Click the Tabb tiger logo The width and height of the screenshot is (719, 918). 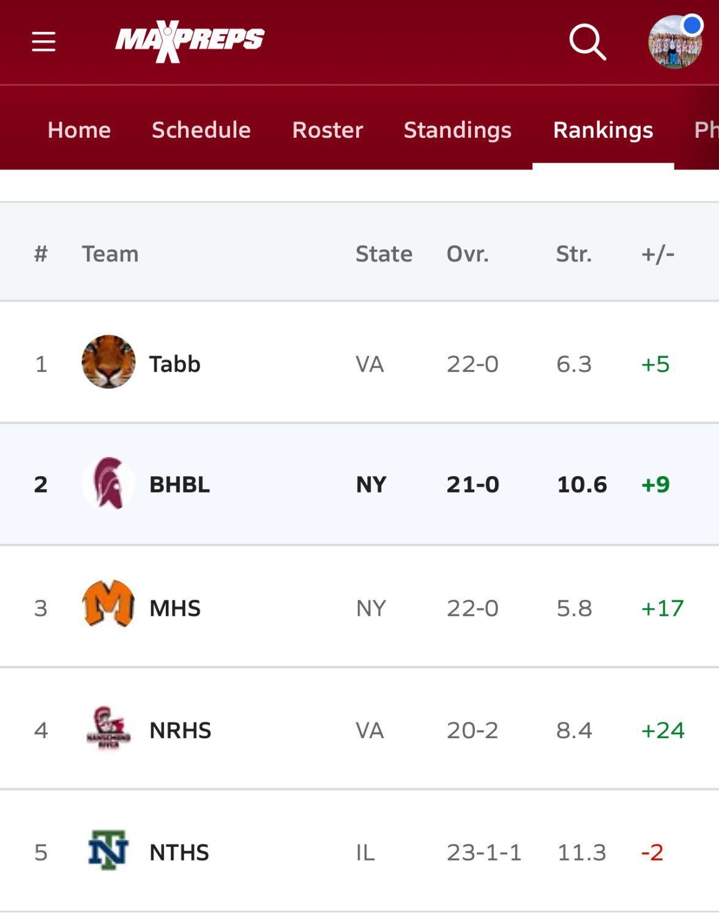(x=108, y=362)
